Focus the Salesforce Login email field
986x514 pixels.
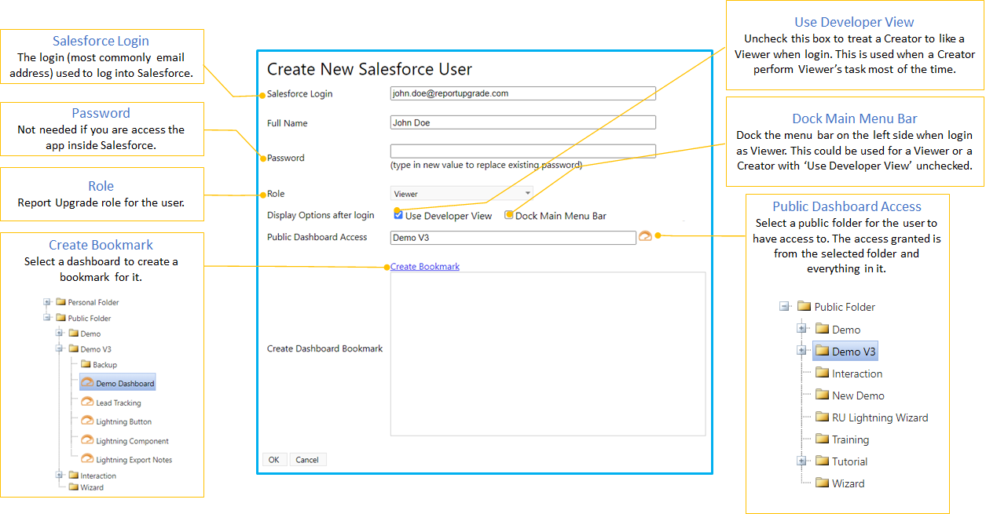coord(523,93)
